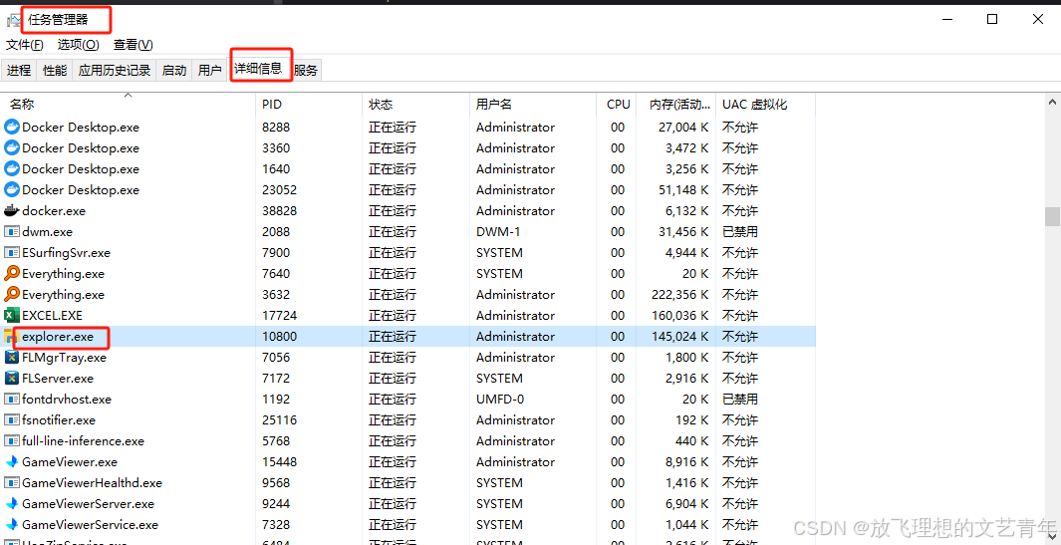Image resolution: width=1061 pixels, height=545 pixels.
Task: Click the EXCEL.EXE green icon
Action: coord(12,316)
